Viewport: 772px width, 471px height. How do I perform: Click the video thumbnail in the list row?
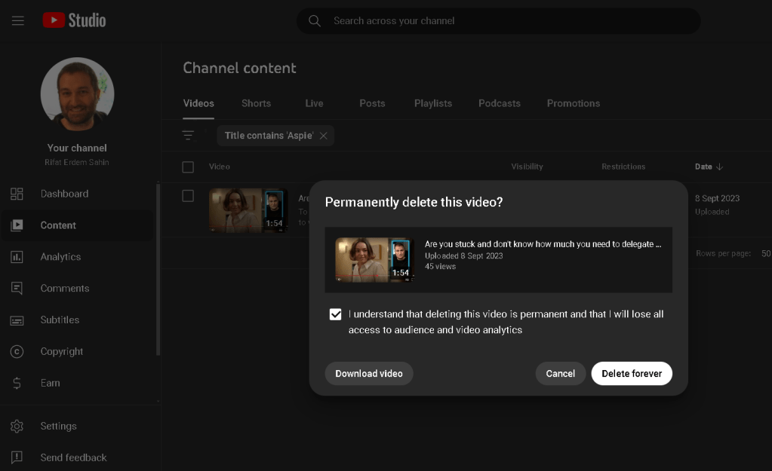click(248, 210)
